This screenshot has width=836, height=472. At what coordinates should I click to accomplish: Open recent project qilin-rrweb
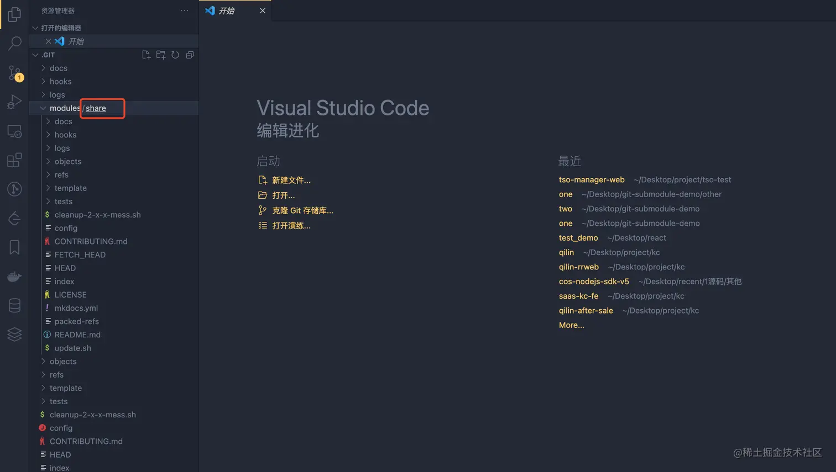[579, 267]
